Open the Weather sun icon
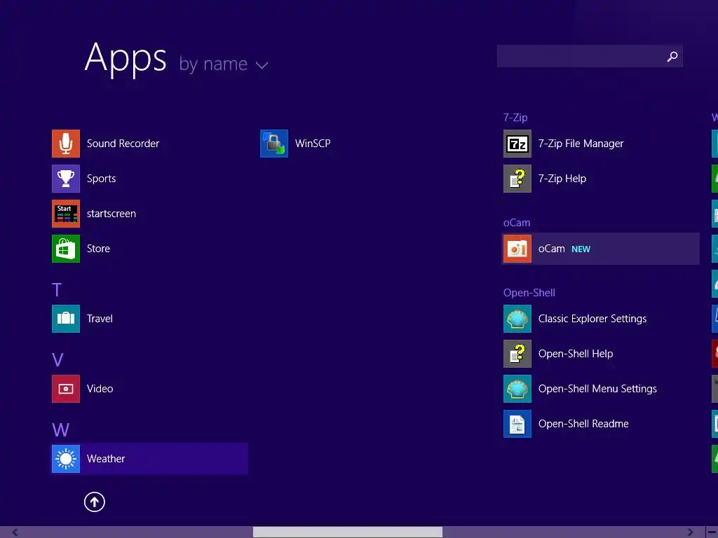Viewport: 718px width, 538px height. (x=65, y=458)
